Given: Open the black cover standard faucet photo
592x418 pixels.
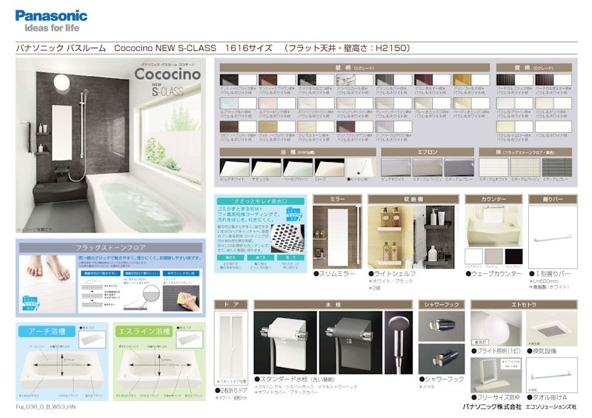Looking at the screenshot, I should tap(351, 343).
